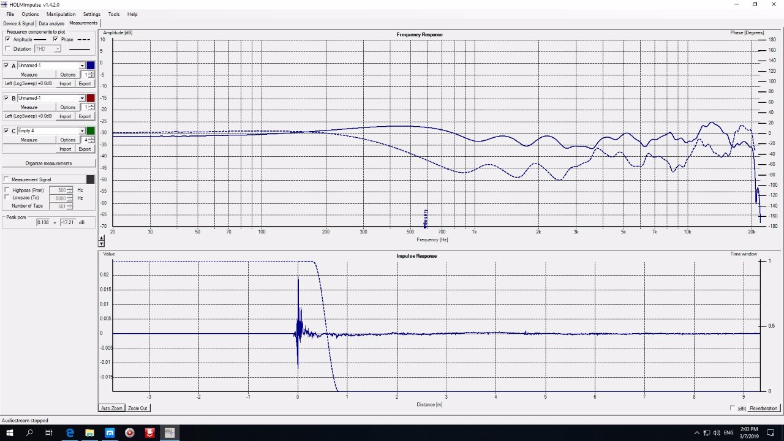The width and height of the screenshot is (784, 441).
Task: Open the Help menu
Action: coord(132,14)
